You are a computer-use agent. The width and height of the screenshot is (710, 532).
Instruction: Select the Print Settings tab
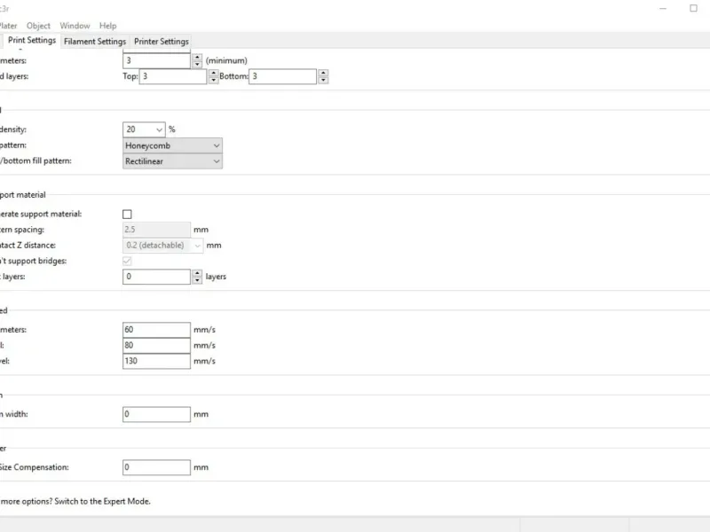[32, 40]
